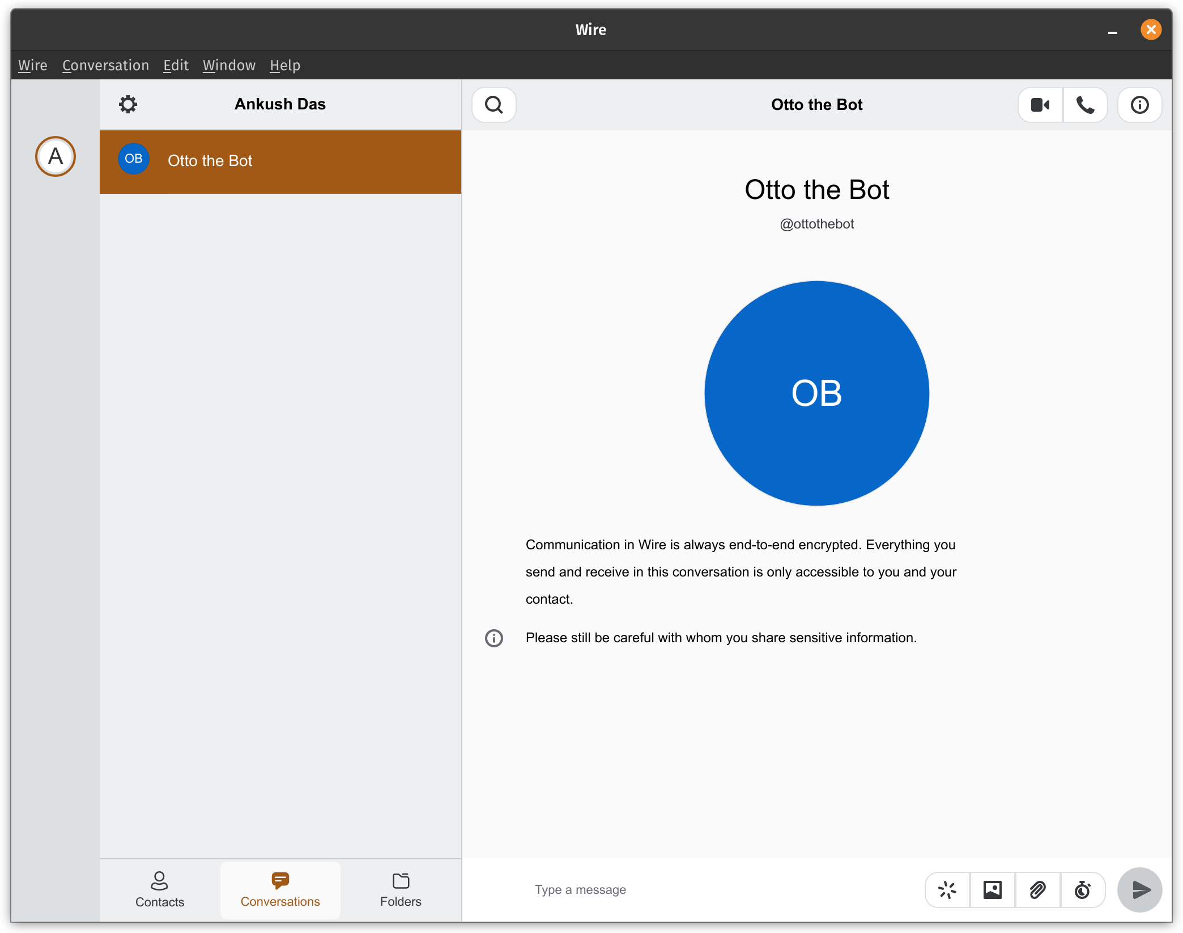
Task: Open Wire application menu
Action: click(32, 65)
